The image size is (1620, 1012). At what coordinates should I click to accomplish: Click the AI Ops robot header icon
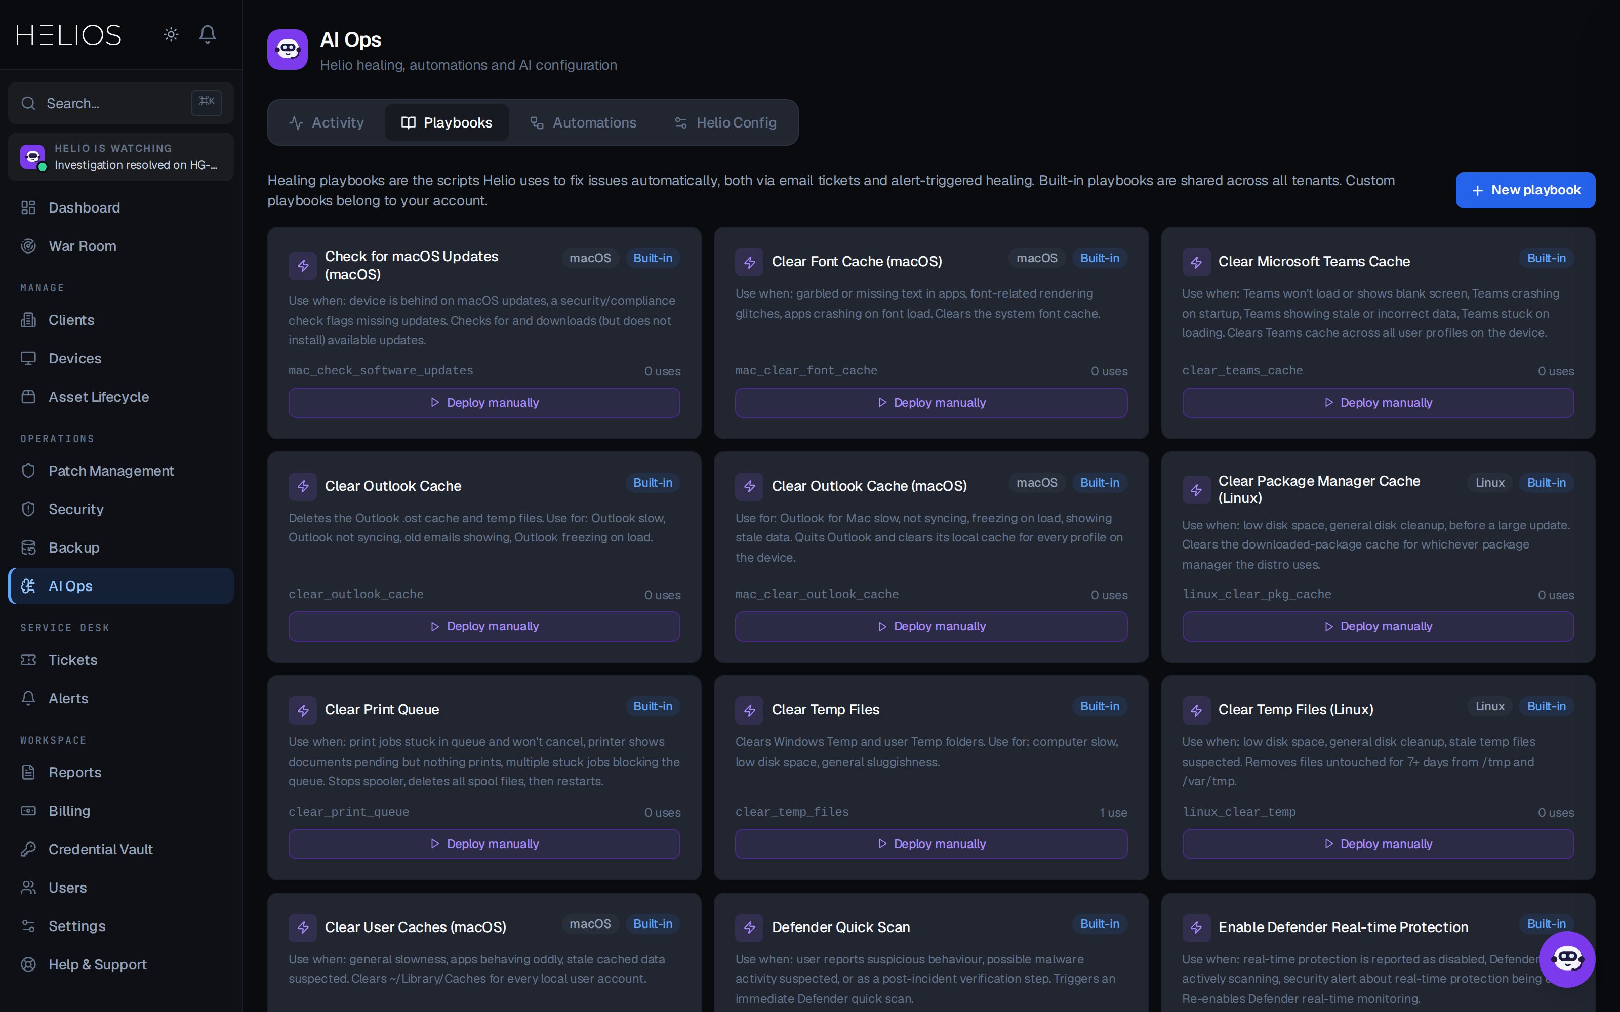pos(287,50)
